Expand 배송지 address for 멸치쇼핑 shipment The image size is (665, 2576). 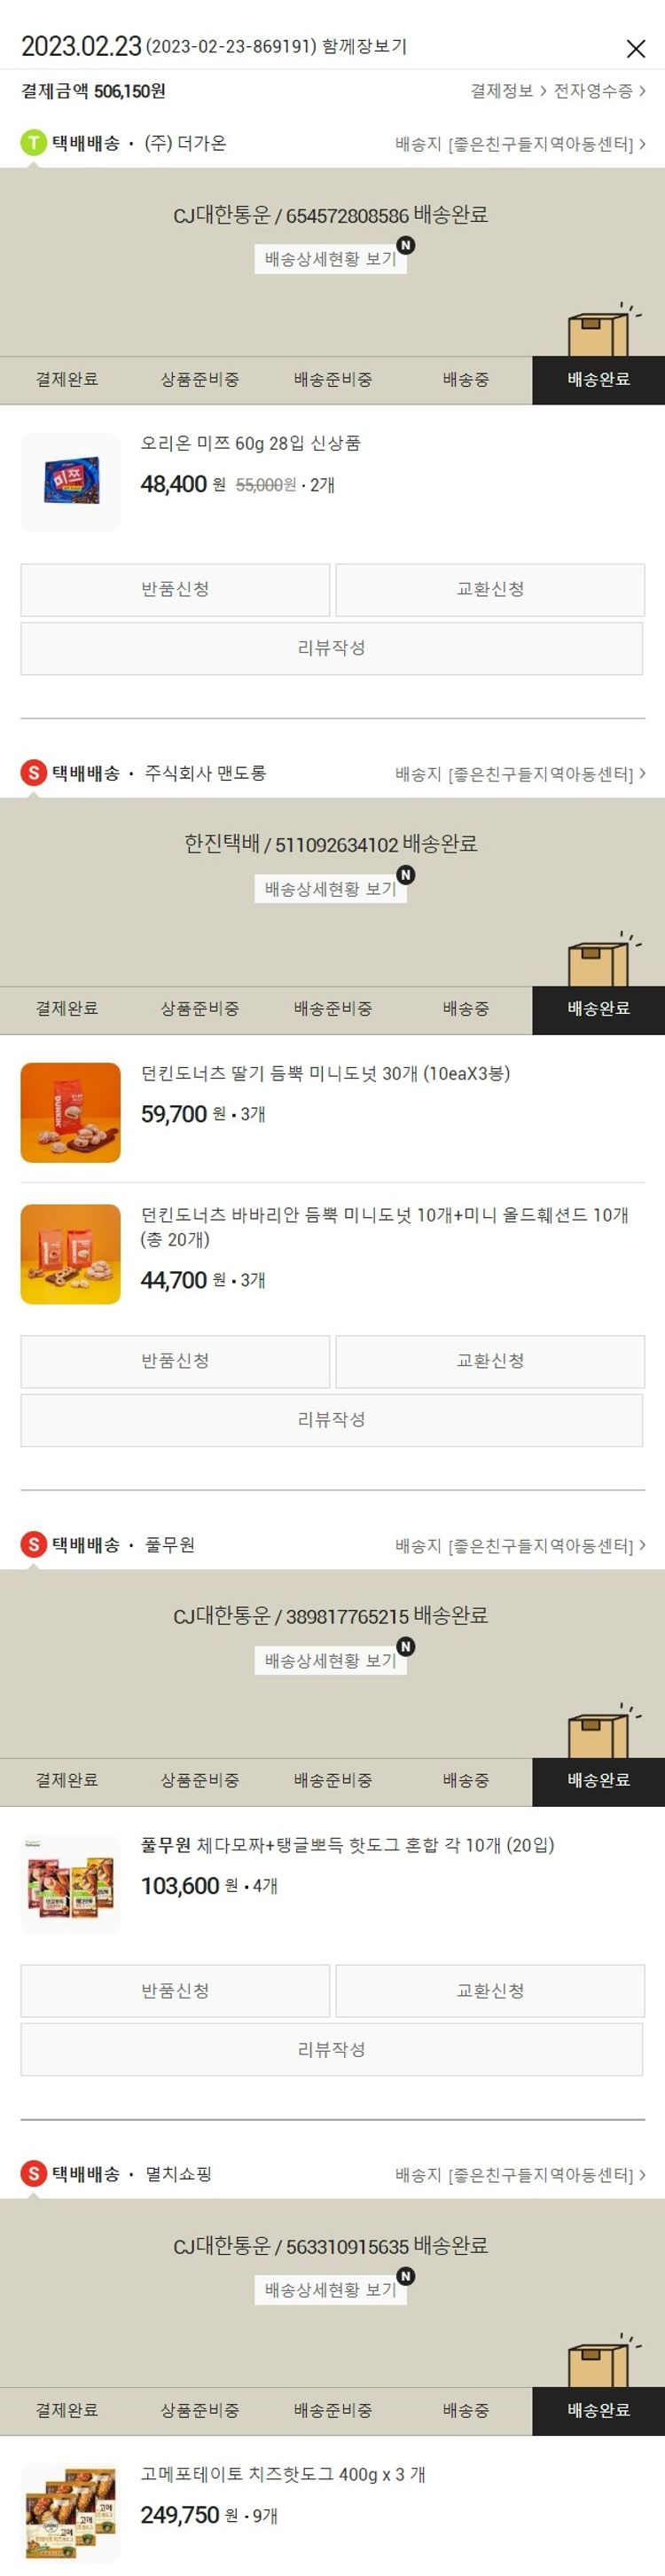pyautogui.click(x=520, y=2175)
